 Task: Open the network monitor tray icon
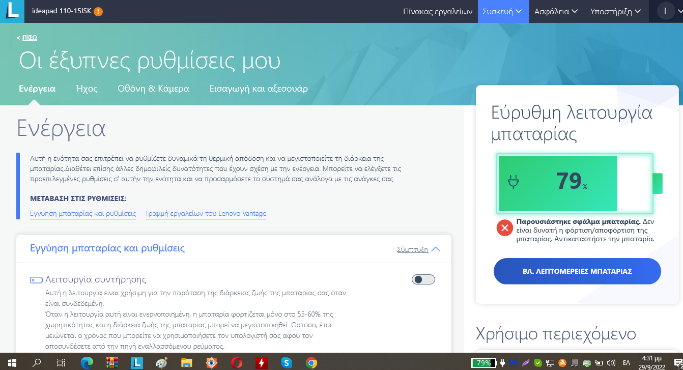coord(550,363)
